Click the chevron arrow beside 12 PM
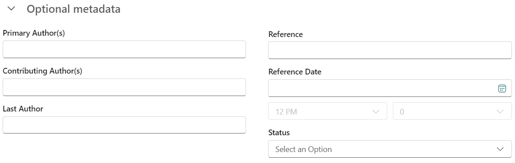The image size is (515, 163). pyautogui.click(x=375, y=111)
